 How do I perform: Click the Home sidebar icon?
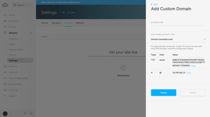coord(5,15)
